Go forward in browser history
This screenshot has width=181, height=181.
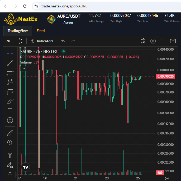click(15, 6)
